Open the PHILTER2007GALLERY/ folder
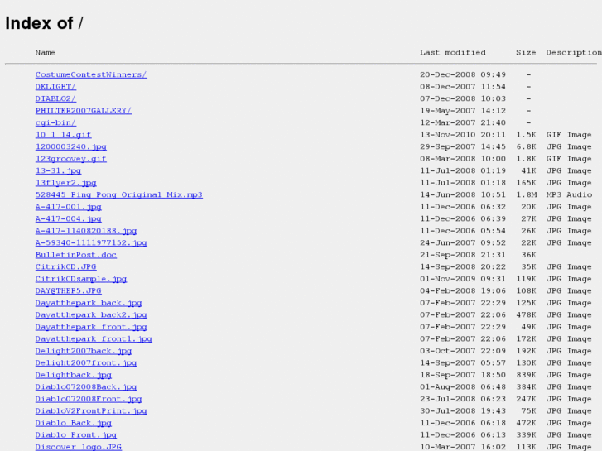 pyautogui.click(x=84, y=111)
